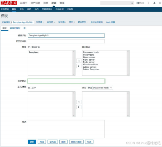Select 'Hypervisors' in Other groups list
Image resolution: width=162 pixels, height=147 pixels.
[89, 55]
